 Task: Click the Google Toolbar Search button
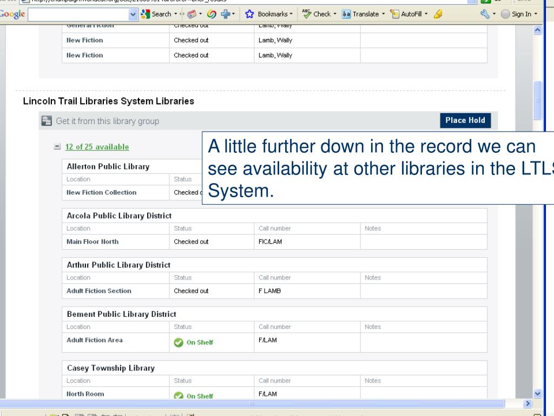pyautogui.click(x=156, y=14)
